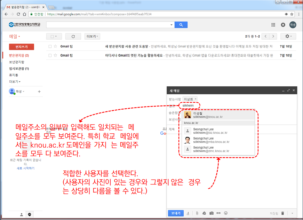Open the 학생 chat status dropdown

[x=20, y=92]
